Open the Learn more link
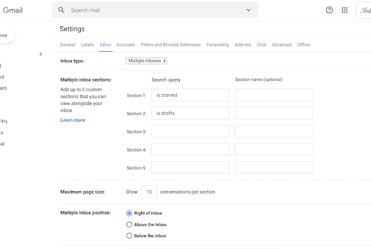The width and height of the screenshot is (371, 249). [73, 120]
